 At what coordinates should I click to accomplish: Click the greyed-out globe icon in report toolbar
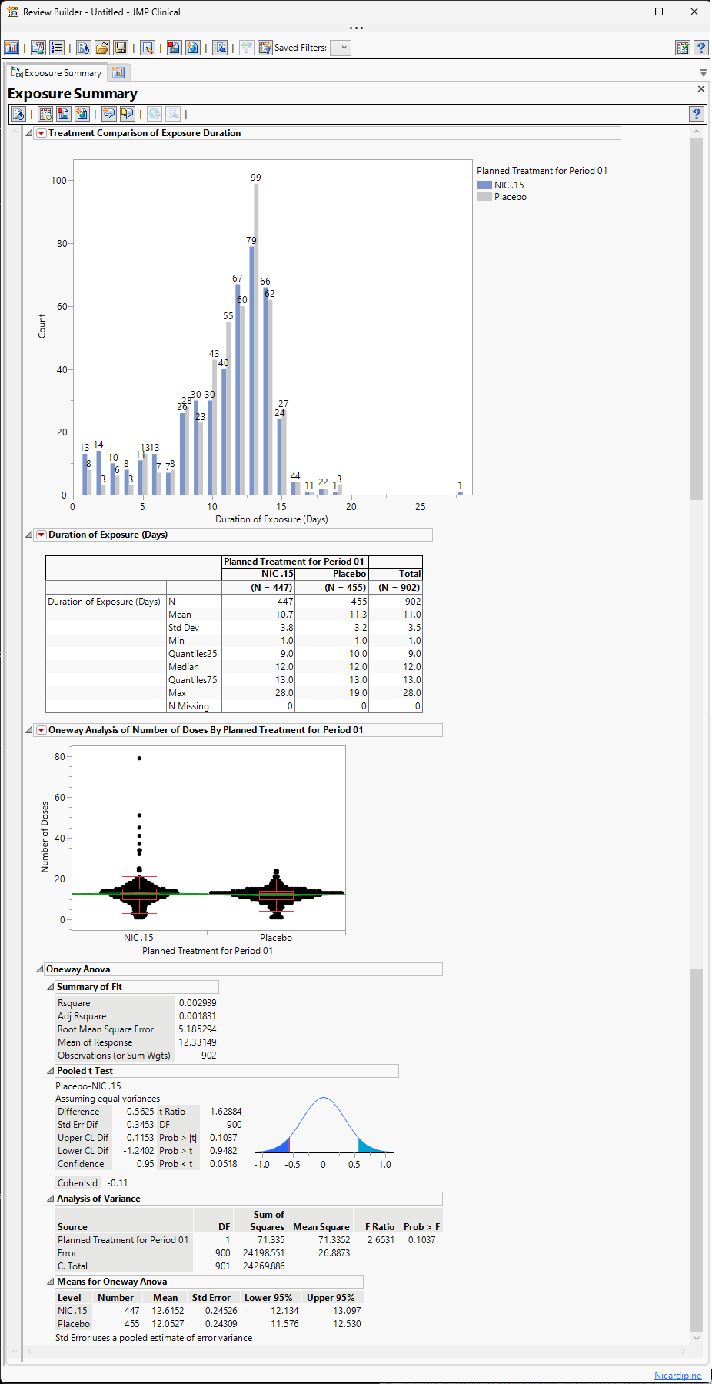[x=155, y=114]
